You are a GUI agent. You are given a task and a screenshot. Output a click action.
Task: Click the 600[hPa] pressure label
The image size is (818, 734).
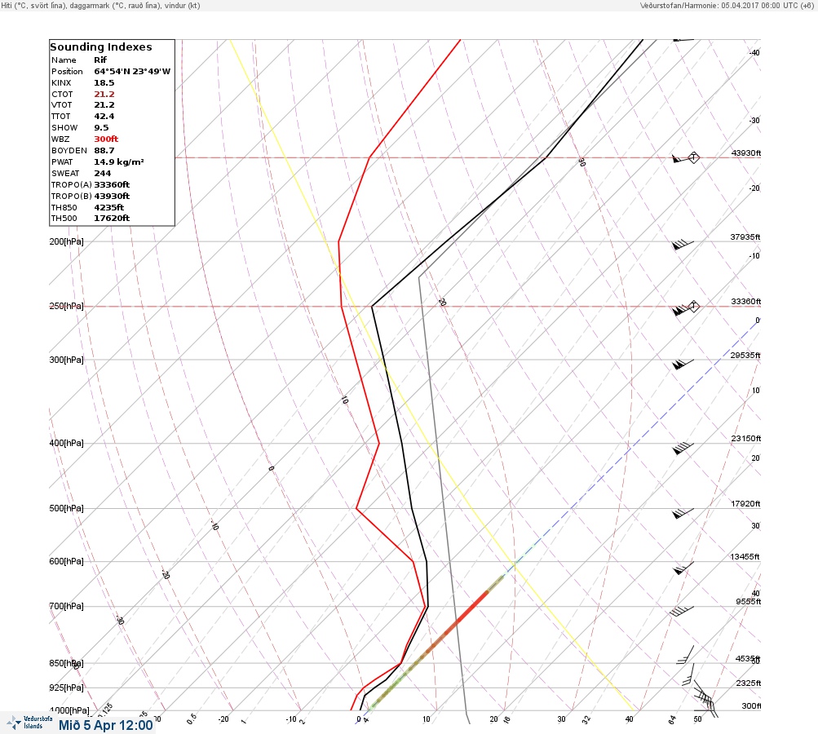tap(66, 561)
